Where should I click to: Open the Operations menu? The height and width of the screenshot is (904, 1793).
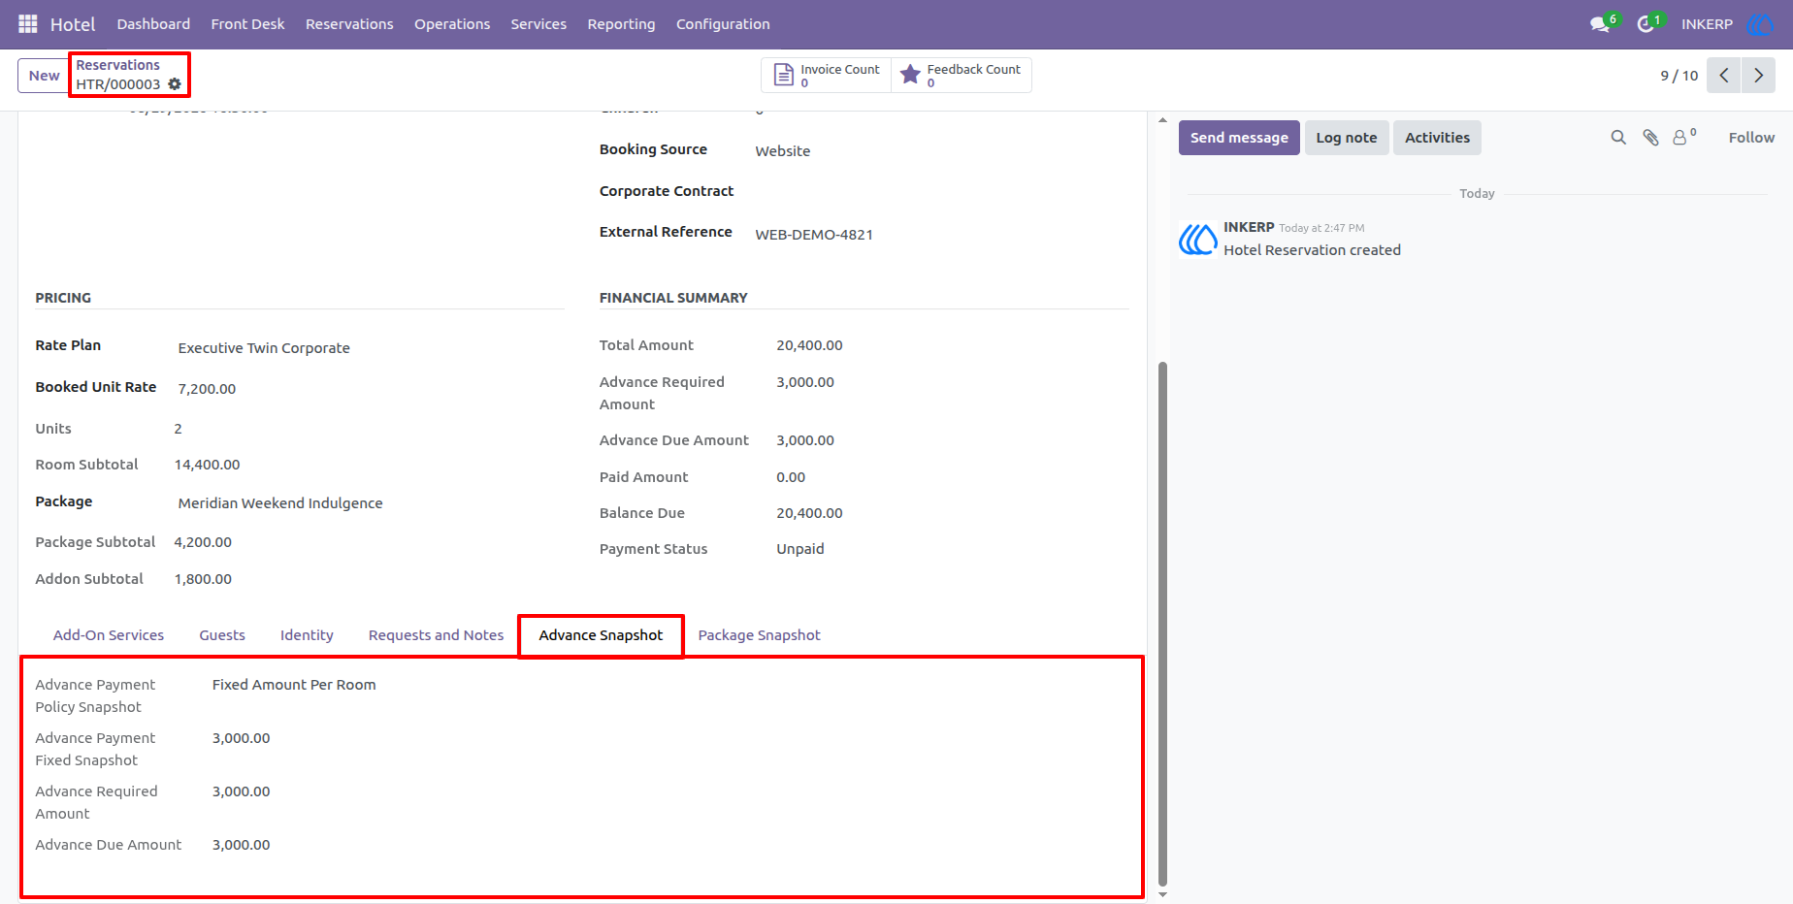click(452, 24)
